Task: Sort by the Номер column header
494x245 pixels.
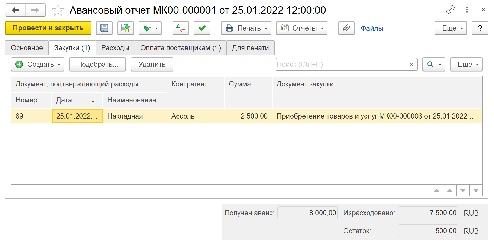Action: 31,100
